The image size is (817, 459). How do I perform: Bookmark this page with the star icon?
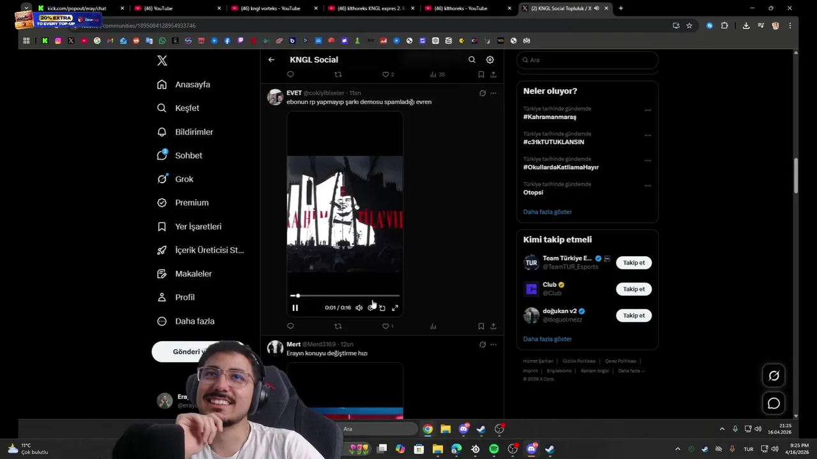689,25
